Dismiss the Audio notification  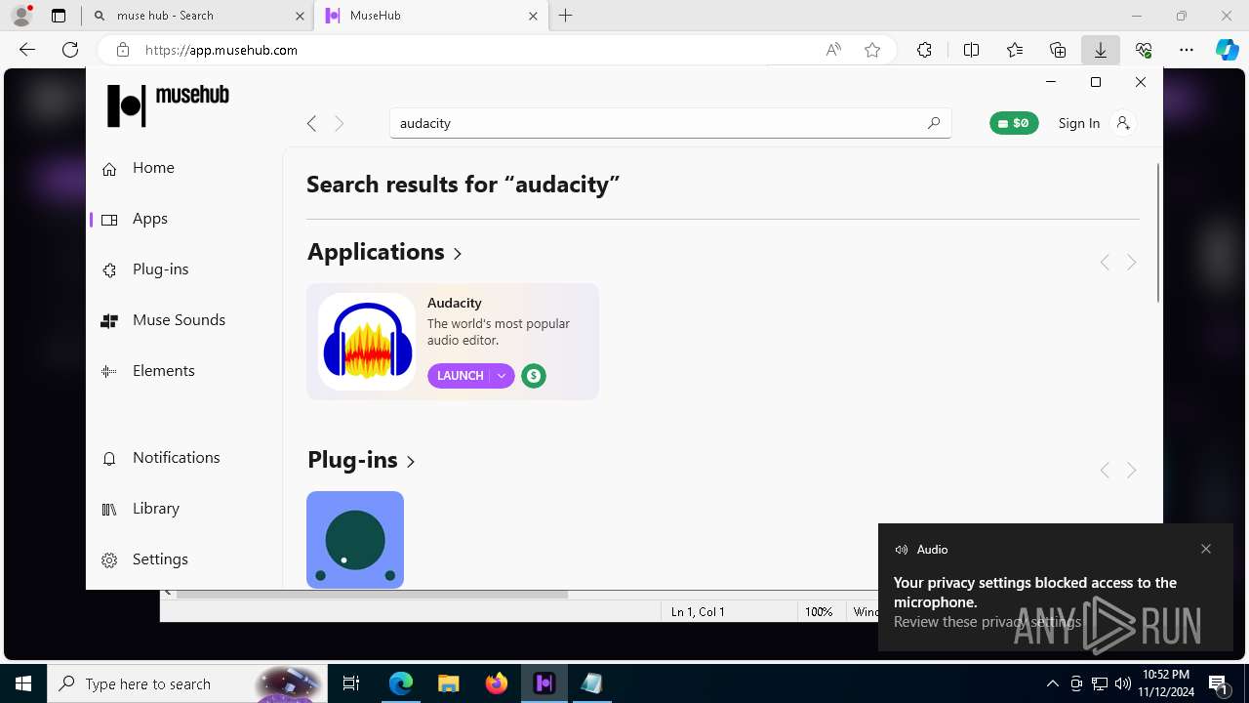[x=1206, y=549]
